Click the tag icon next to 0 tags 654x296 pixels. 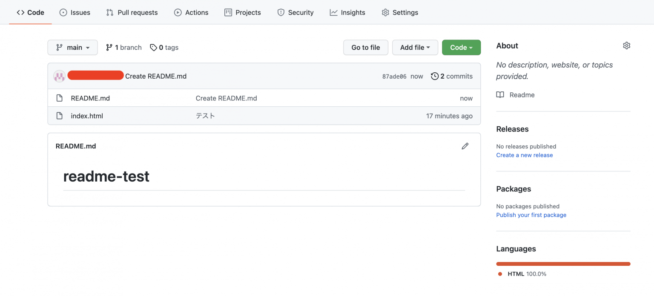(x=153, y=48)
